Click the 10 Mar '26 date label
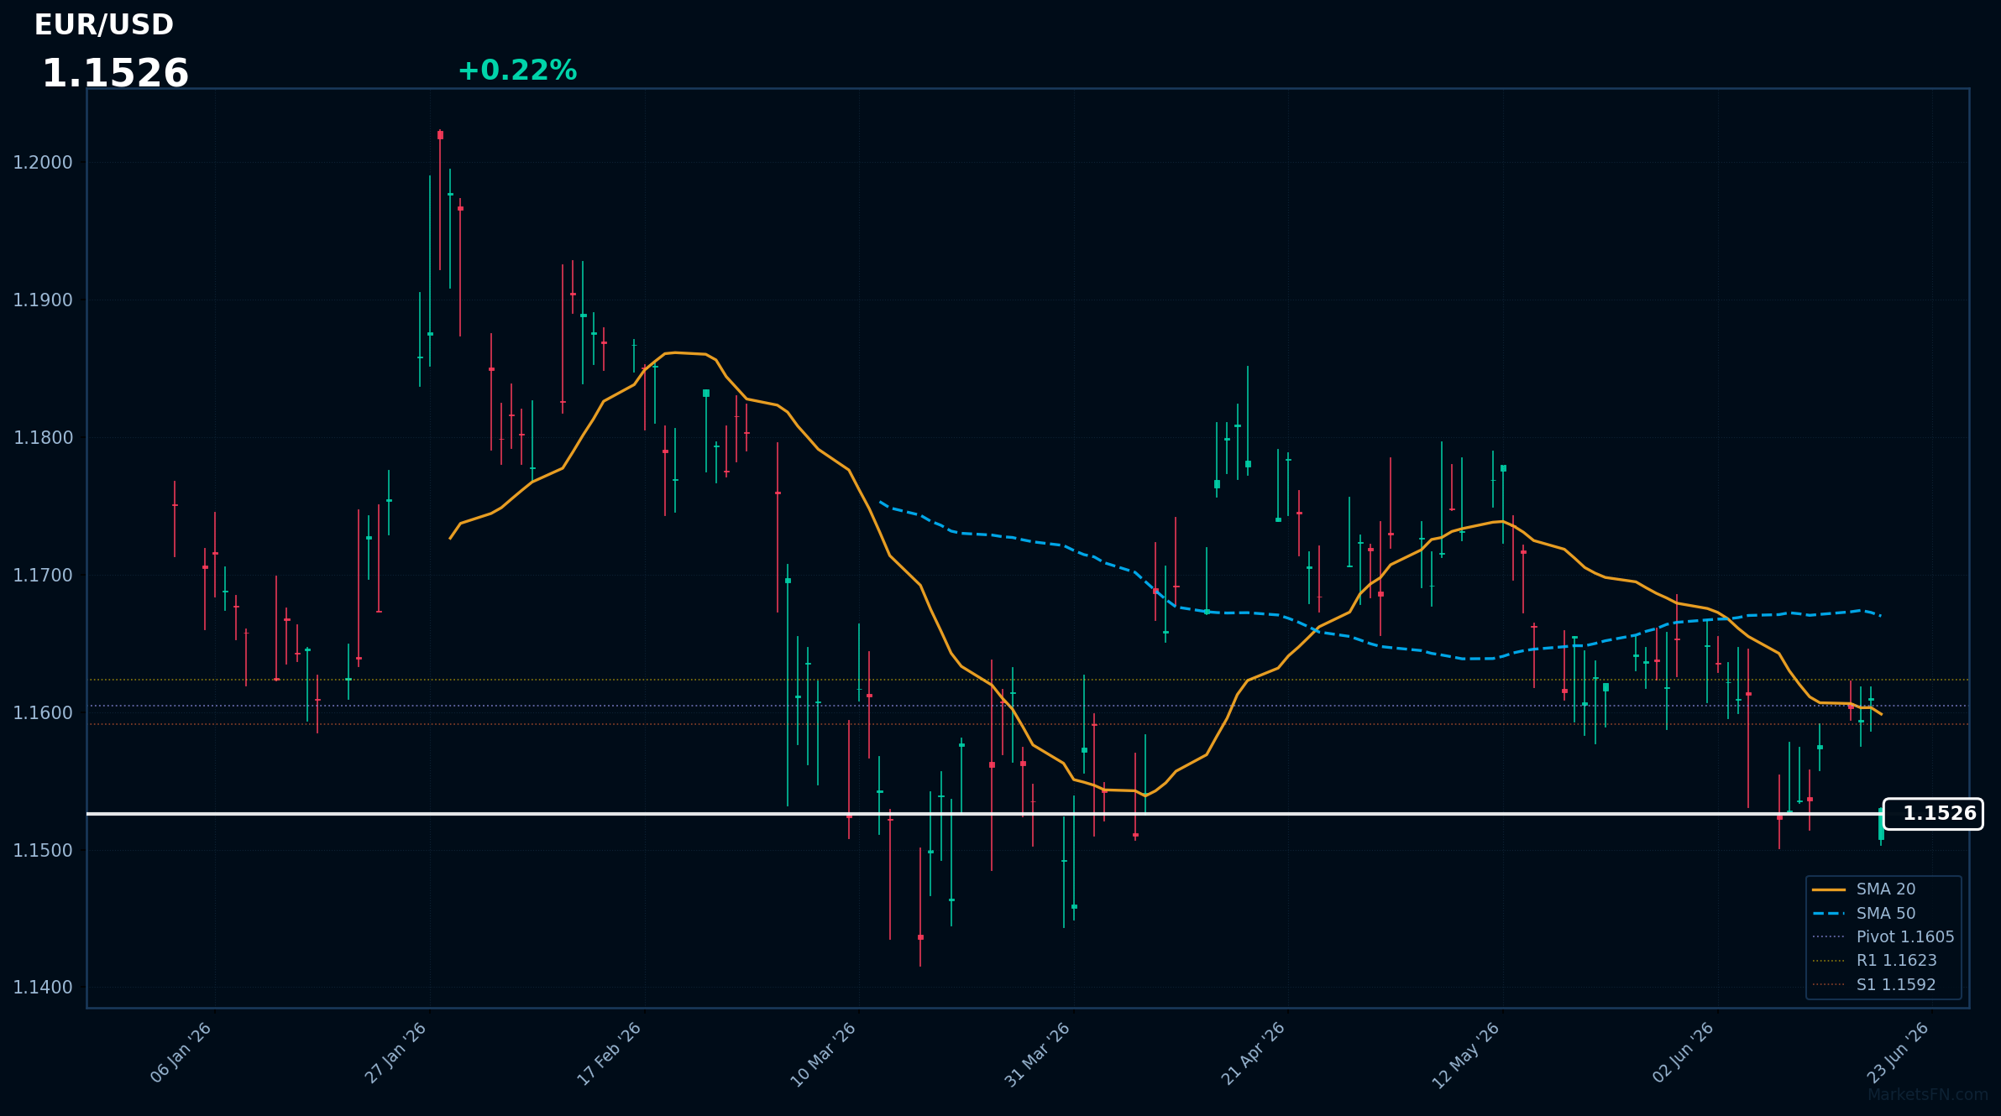Viewport: 2001px width, 1116px height. (824, 1054)
